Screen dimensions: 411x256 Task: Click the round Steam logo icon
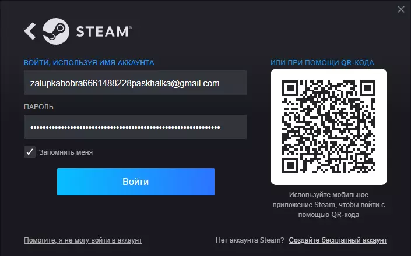click(x=56, y=31)
